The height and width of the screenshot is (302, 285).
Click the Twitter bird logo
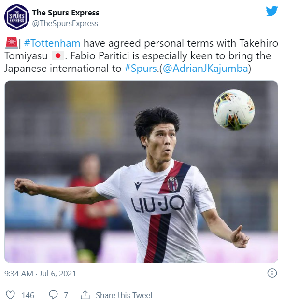pos(271,11)
